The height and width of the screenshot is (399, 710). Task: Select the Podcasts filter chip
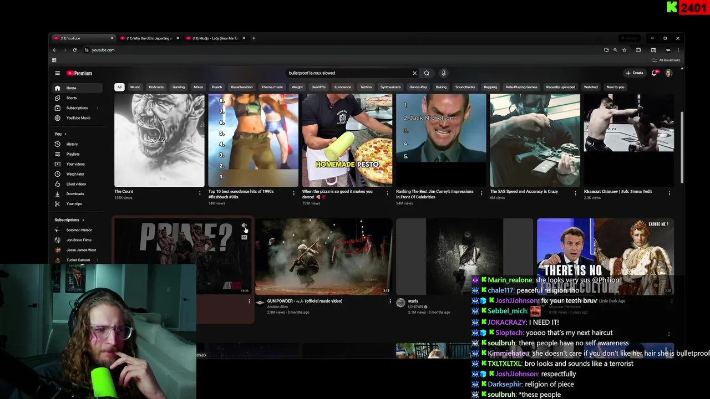pyautogui.click(x=156, y=87)
